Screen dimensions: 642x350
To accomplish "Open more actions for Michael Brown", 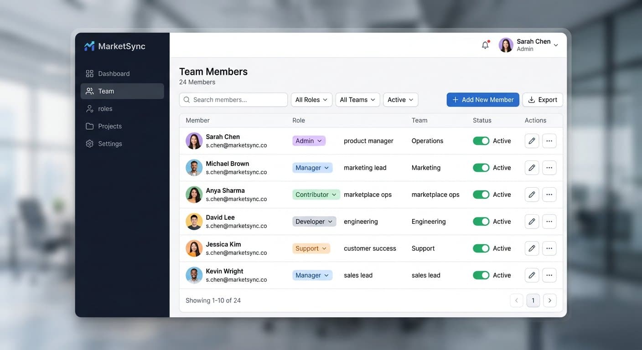I will point(549,168).
